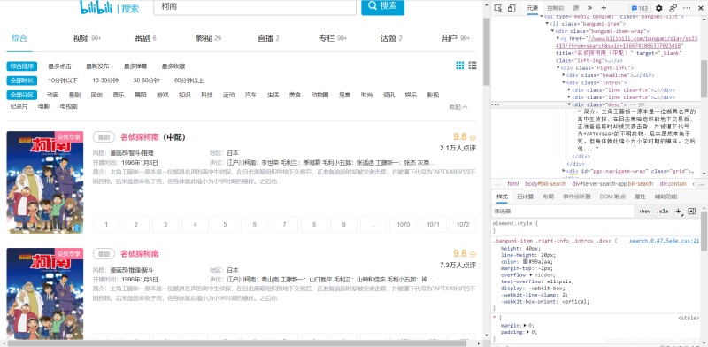708x347 pixels.
Task: Filter results by 纪录片 category
Action: [x=19, y=106]
